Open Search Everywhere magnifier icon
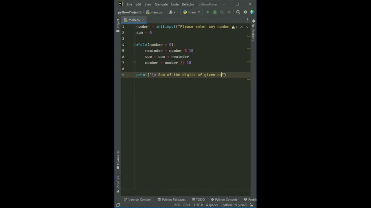 pyautogui.click(x=238, y=12)
